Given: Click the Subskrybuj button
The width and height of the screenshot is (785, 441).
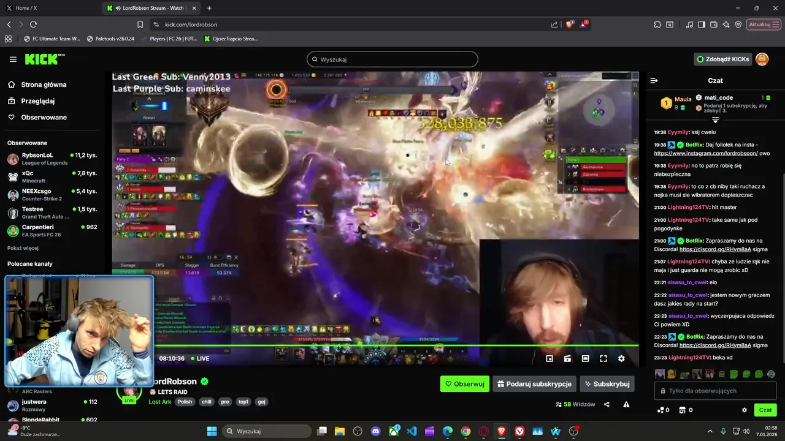Looking at the screenshot, I should pyautogui.click(x=607, y=384).
